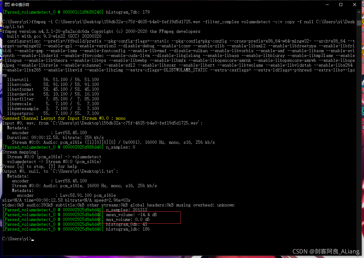The image size is (364, 258).
Task: Click the final 'C:\Users\yi>' prompt
Action: pyautogui.click(x=17, y=239)
